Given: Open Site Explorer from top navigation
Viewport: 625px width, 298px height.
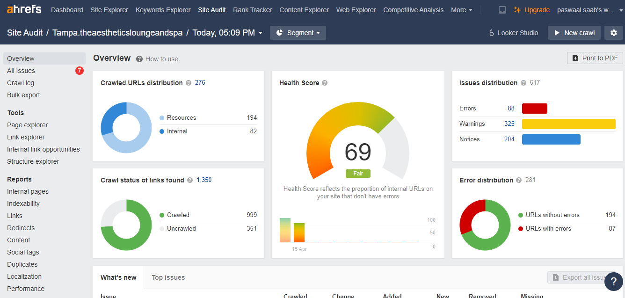Looking at the screenshot, I should click(109, 10).
